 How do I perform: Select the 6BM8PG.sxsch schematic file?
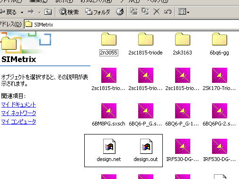coord(108,115)
